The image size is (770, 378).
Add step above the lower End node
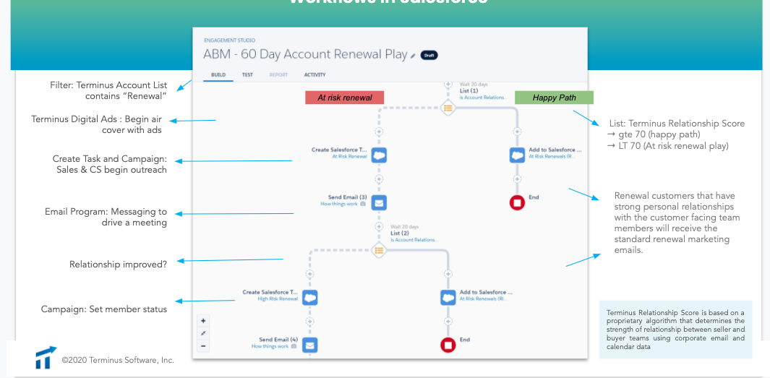point(448,322)
